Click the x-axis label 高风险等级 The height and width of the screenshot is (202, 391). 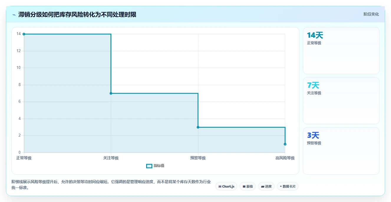[x=285, y=158]
